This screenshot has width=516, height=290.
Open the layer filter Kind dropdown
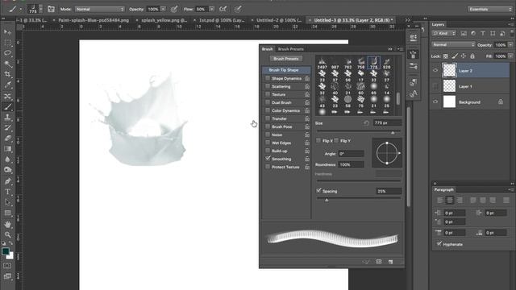click(444, 33)
